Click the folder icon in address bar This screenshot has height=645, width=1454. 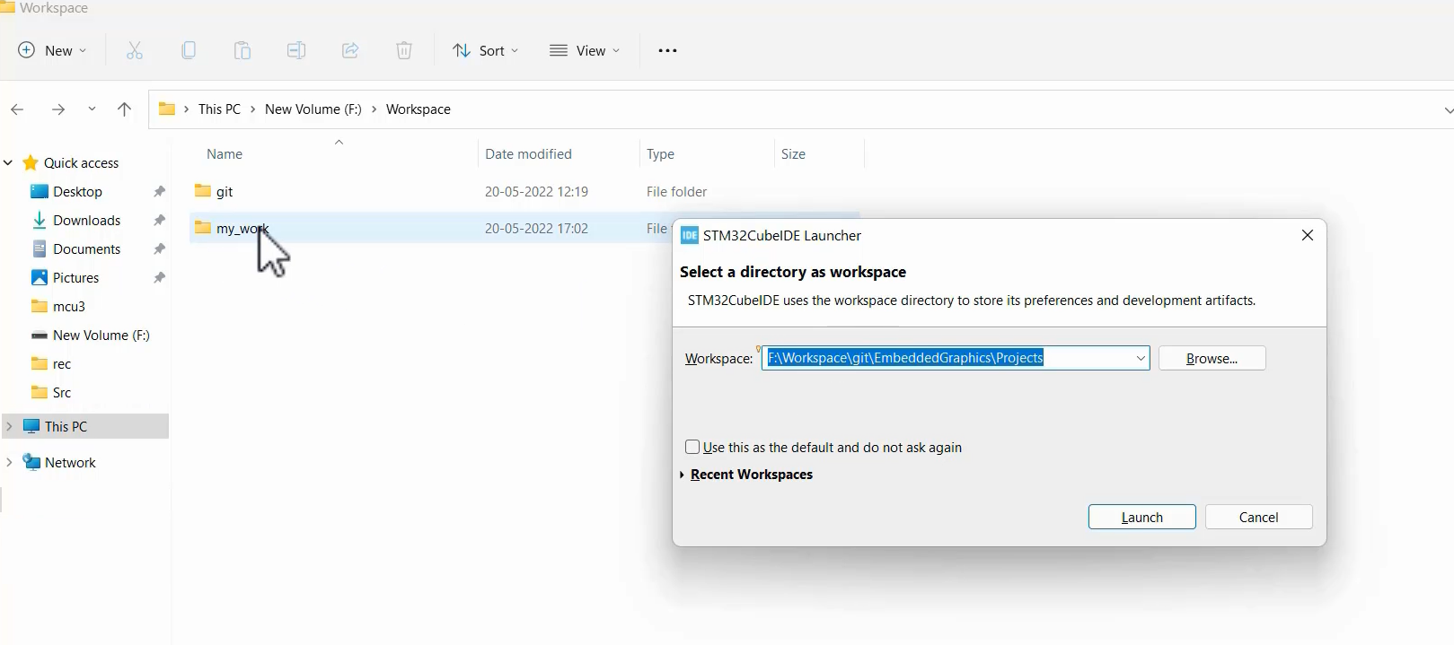[166, 109]
